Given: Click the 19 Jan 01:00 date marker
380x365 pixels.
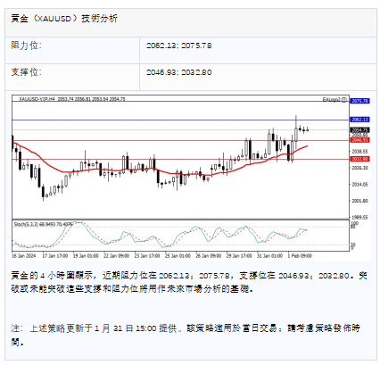Looking at the screenshot, I should pos(86,255).
